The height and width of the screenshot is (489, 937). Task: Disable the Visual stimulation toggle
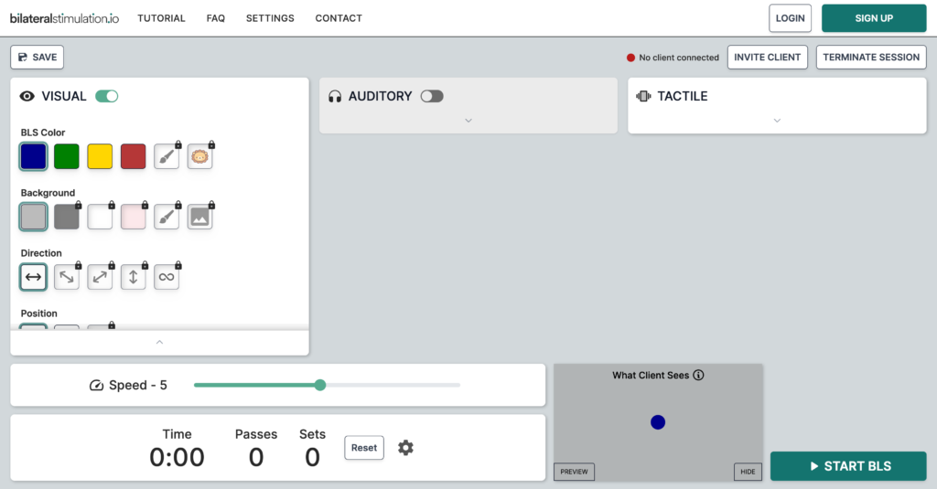(x=107, y=96)
